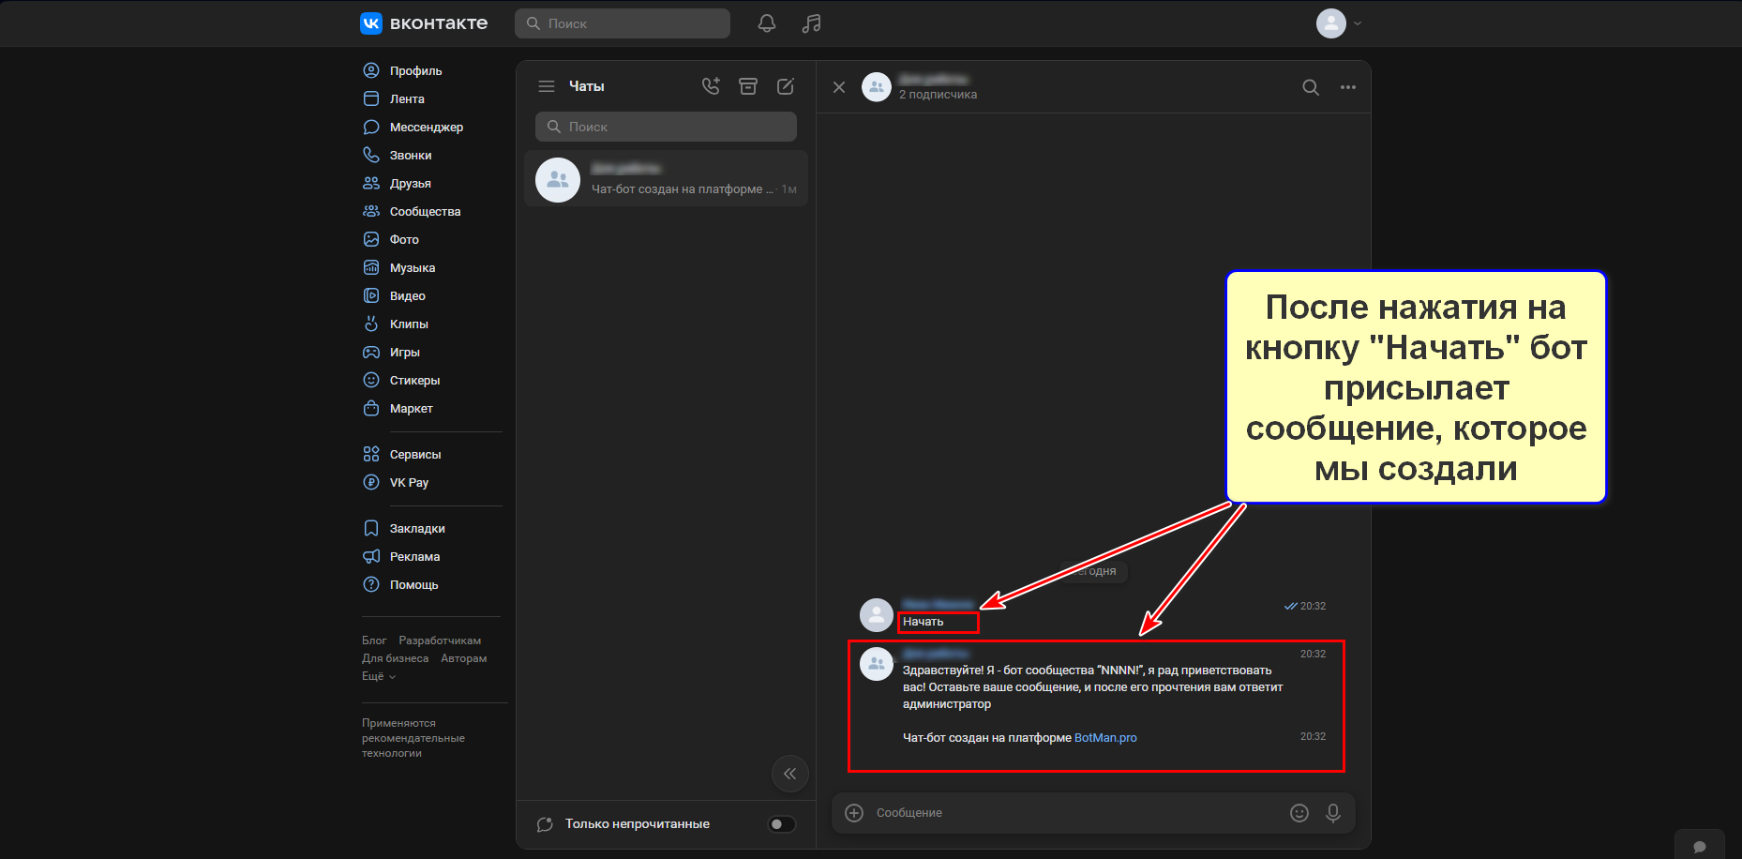Close the open conversation with X
The image size is (1742, 859).
pyautogui.click(x=839, y=87)
